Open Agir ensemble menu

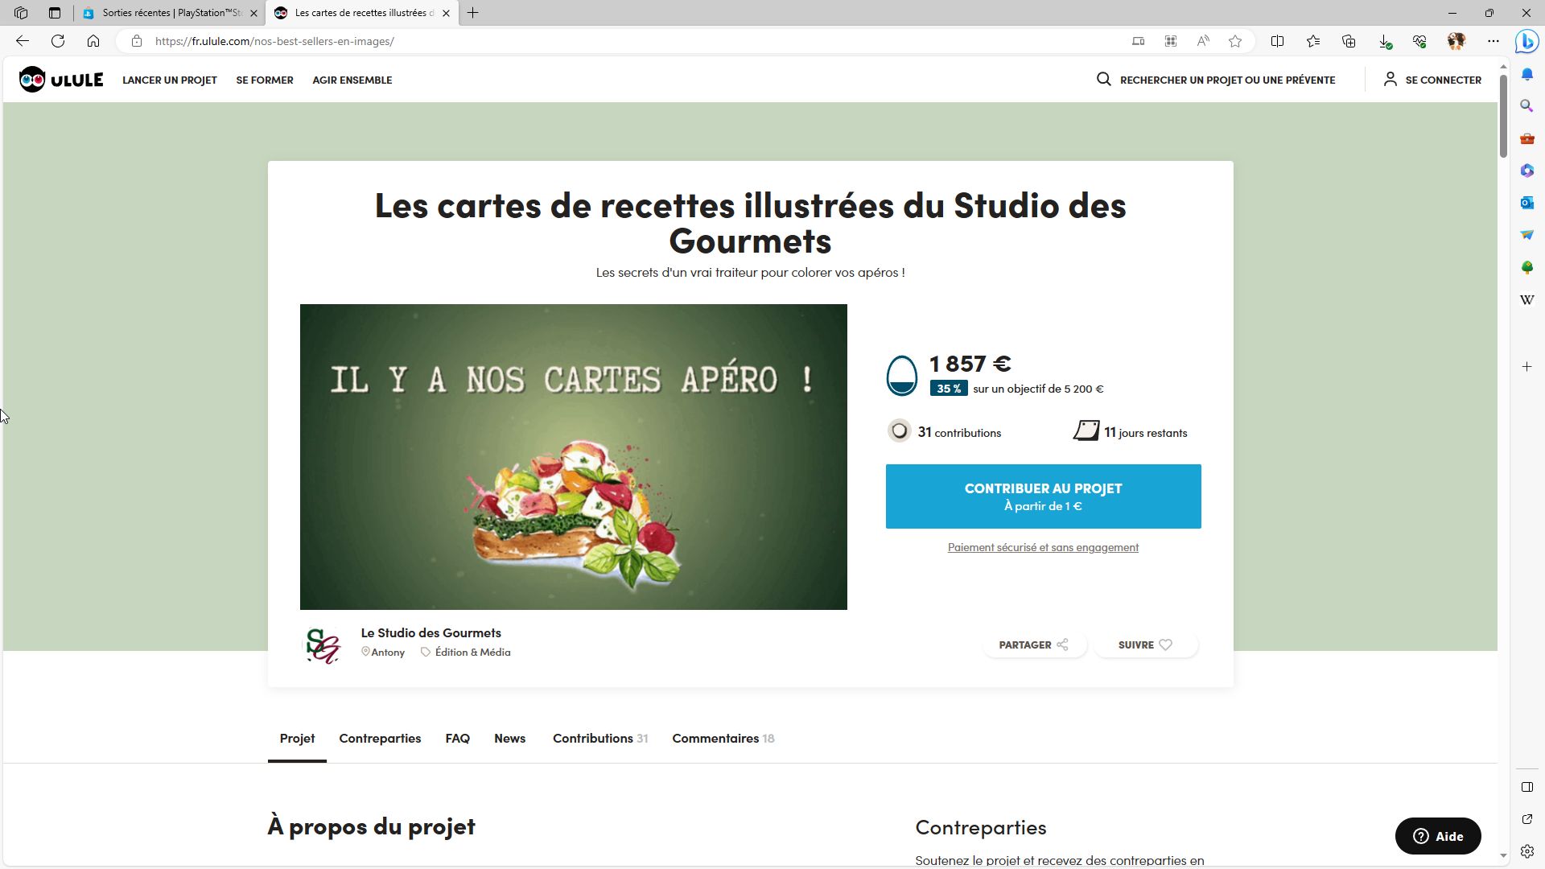click(x=352, y=80)
